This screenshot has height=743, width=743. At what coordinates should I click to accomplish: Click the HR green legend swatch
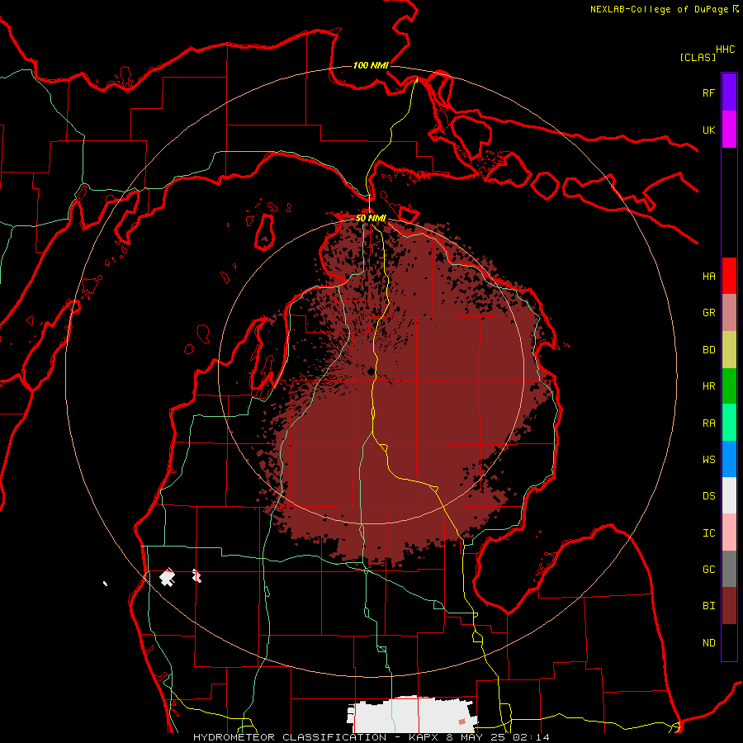(x=729, y=386)
